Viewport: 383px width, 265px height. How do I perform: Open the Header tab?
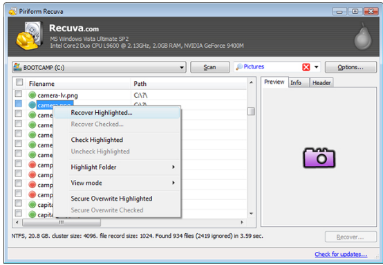point(321,83)
